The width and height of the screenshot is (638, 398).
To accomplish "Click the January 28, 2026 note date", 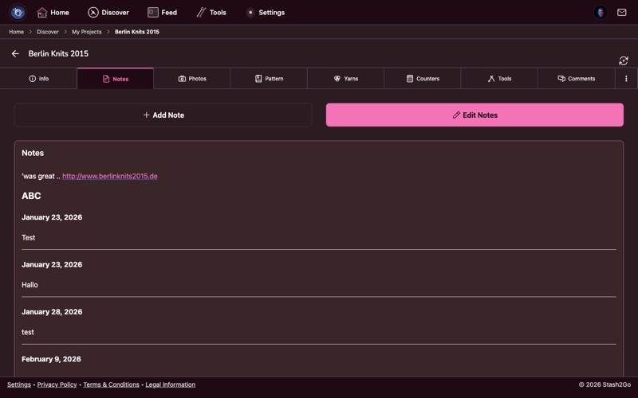I will (x=52, y=312).
